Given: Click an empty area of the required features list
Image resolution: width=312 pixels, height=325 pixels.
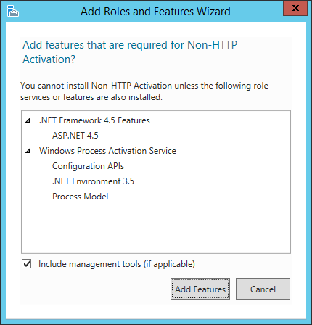Looking at the screenshot, I should point(156,227).
